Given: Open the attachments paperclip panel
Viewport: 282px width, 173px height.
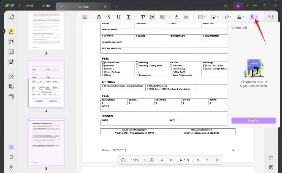Looking at the screenshot, I should point(11,167).
